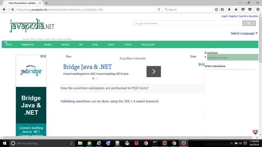Close the left JNBridge ad X icon

45,56
